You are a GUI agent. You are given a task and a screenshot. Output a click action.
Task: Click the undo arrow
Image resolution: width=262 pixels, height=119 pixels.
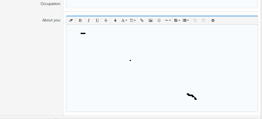(x=195, y=20)
